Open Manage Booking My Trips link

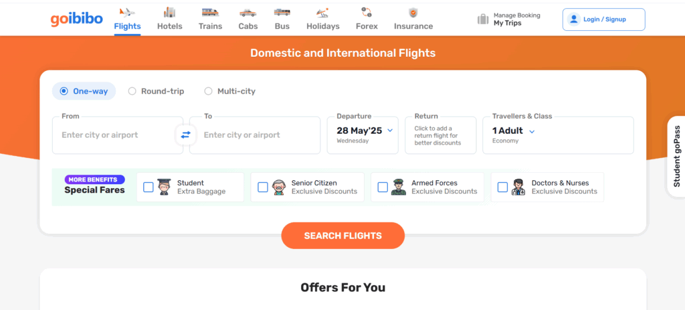click(x=509, y=19)
